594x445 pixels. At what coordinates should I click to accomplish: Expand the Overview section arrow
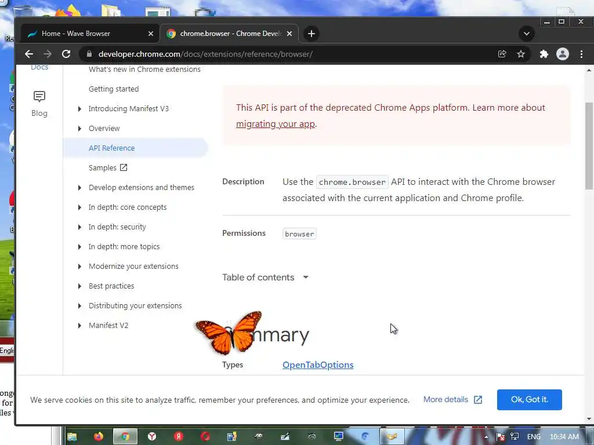click(x=79, y=129)
